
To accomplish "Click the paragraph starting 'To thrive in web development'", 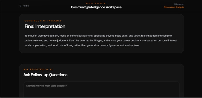I will (101, 40).
